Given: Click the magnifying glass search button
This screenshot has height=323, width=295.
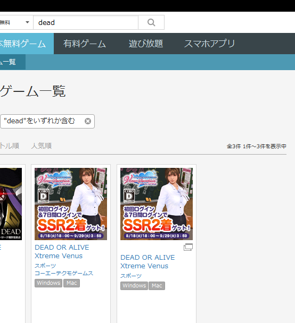Looking at the screenshot, I should tap(151, 22).
